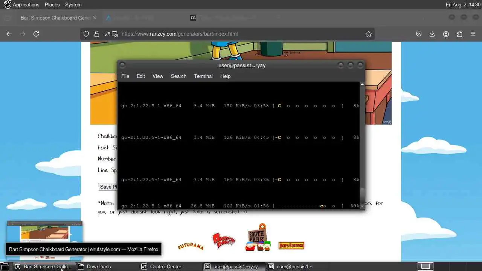Click the terminal scrollbar down arrow
Image resolution: width=482 pixels, height=271 pixels.
[362, 206]
